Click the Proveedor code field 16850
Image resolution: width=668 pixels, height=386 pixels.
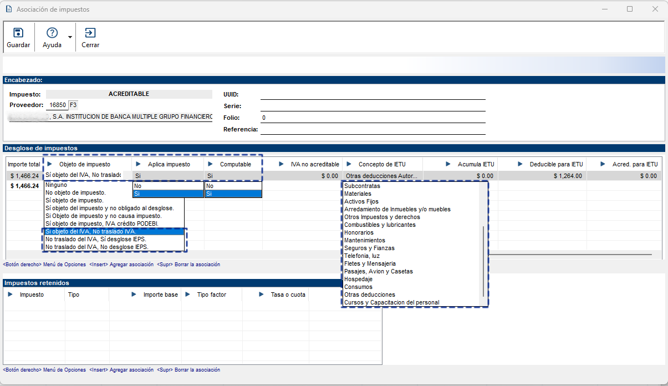[58, 105]
